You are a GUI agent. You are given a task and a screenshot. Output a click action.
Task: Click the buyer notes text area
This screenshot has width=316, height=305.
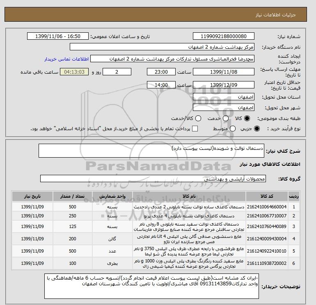point(151,286)
